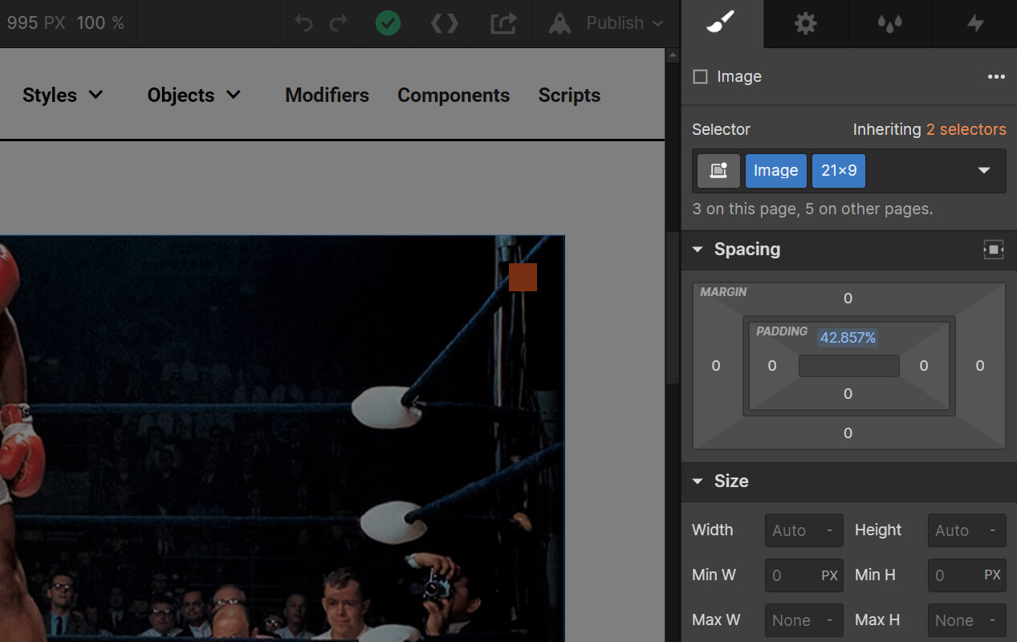Screen dimensions: 1017x642
Task: Collapse the Spacing section
Action: tap(697, 250)
